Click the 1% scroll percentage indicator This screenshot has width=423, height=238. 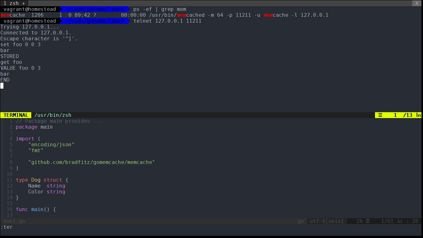tap(360, 221)
